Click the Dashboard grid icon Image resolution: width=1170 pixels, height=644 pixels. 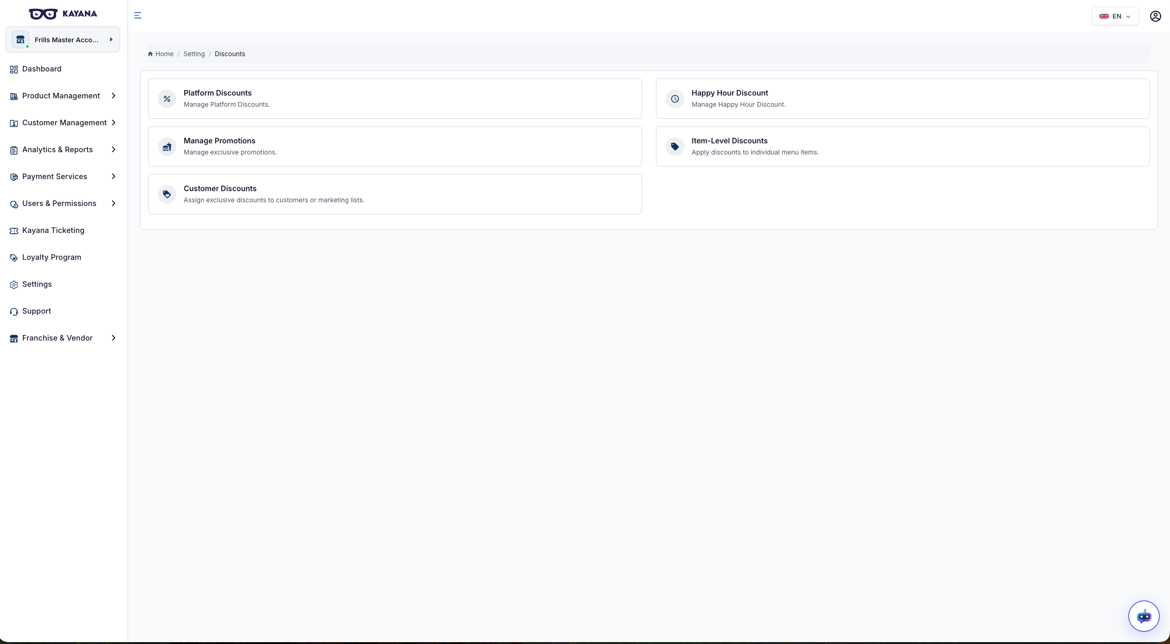(14, 70)
